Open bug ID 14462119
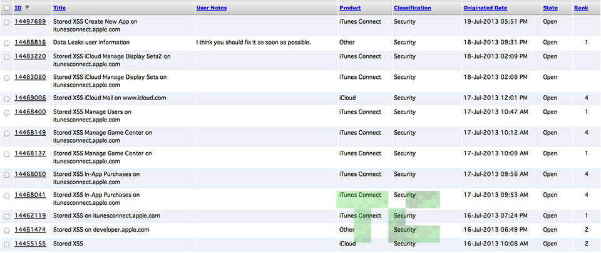601x253 pixels. [x=30, y=216]
